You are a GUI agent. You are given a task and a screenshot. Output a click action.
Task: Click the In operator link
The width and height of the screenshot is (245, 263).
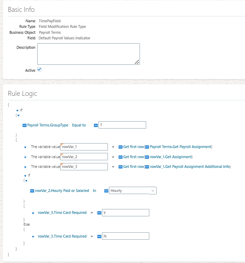[95, 191]
